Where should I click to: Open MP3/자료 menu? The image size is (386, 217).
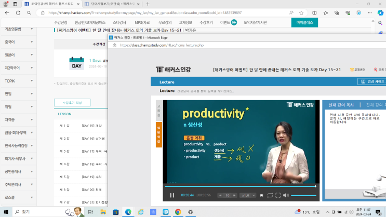(142, 22)
